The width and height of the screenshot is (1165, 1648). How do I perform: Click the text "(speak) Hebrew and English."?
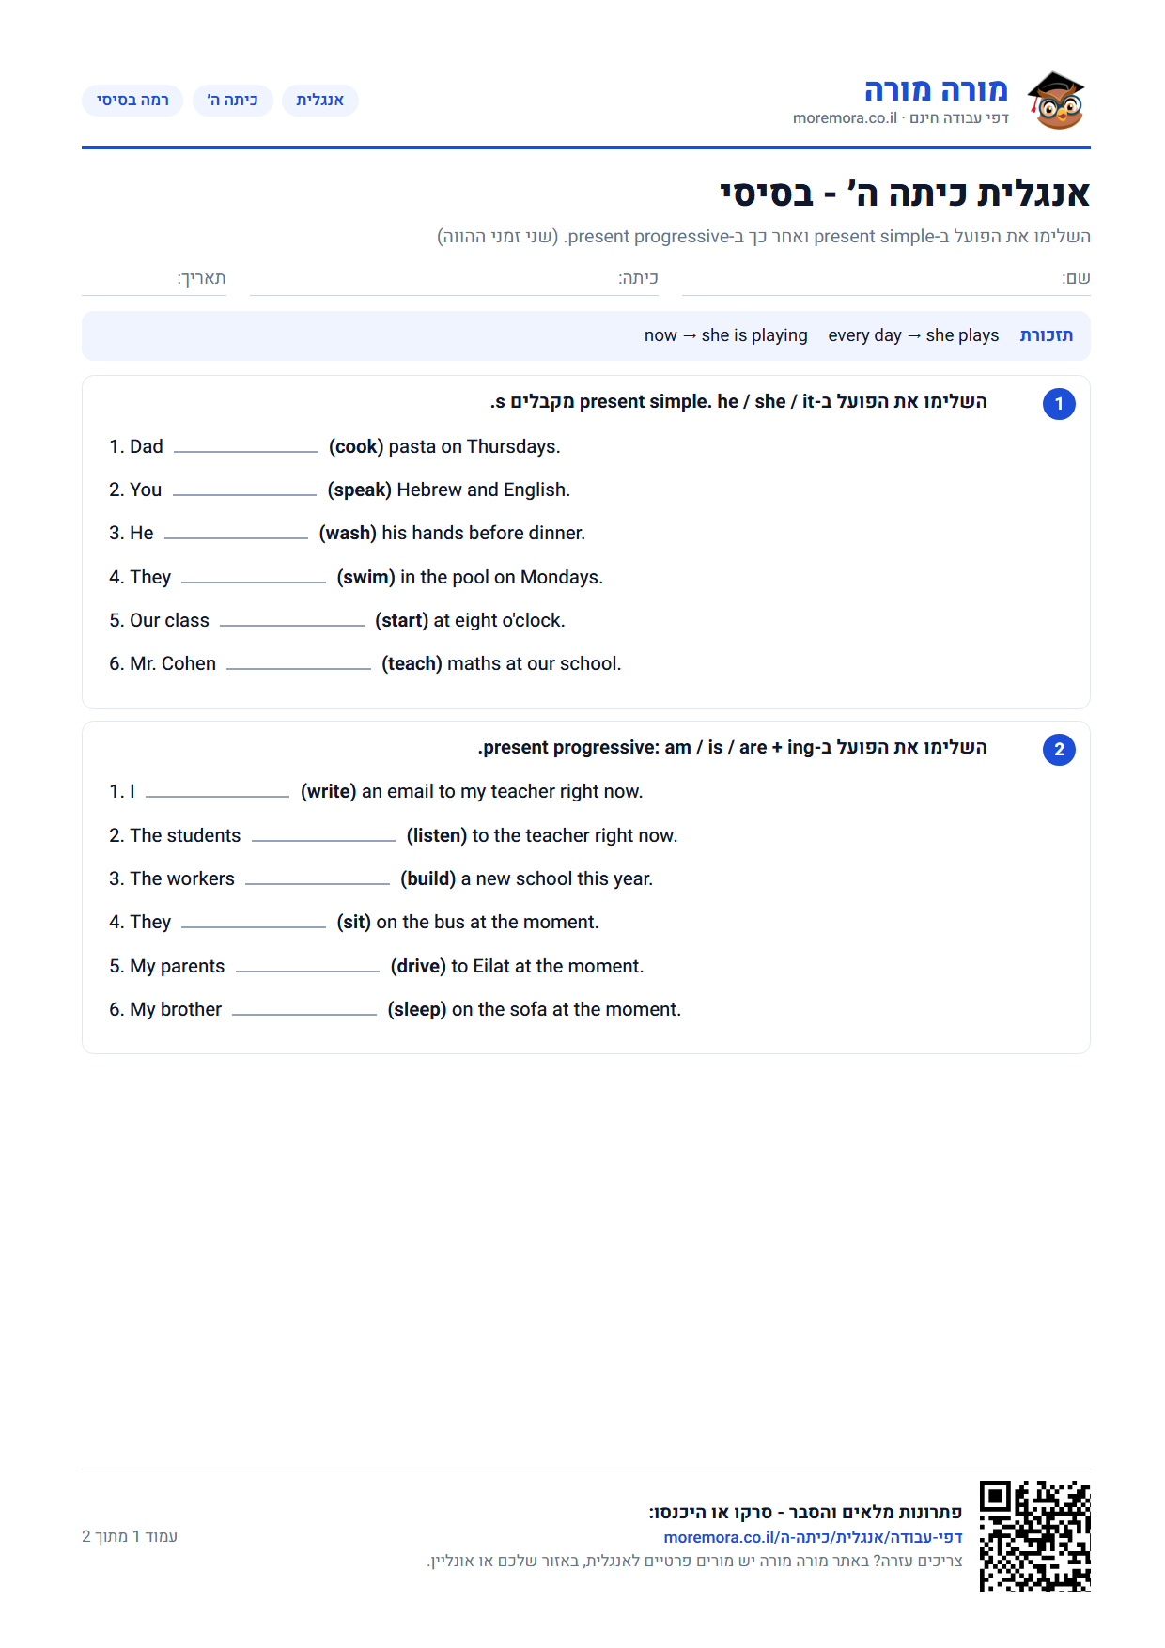pyautogui.click(x=449, y=490)
